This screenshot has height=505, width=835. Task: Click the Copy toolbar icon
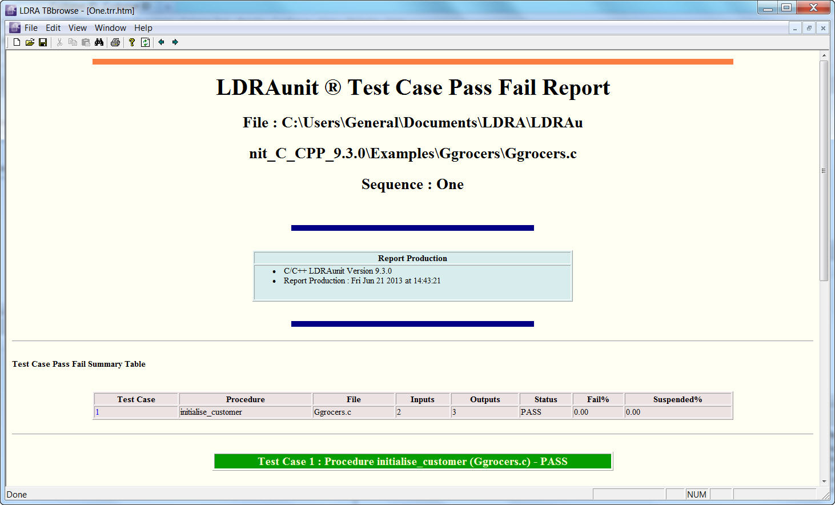pyautogui.click(x=73, y=42)
